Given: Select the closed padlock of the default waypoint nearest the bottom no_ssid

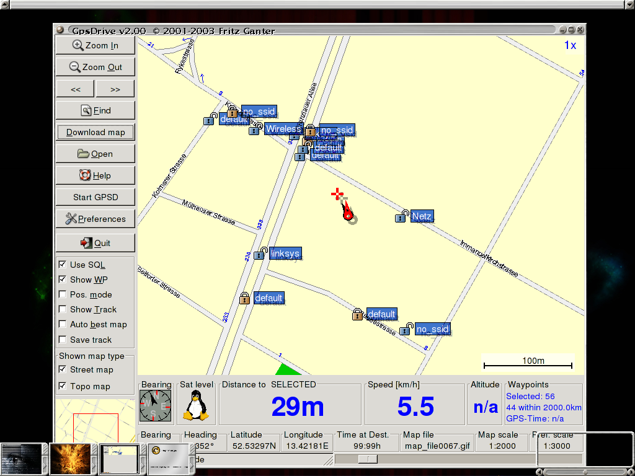Looking at the screenshot, I should [x=357, y=314].
